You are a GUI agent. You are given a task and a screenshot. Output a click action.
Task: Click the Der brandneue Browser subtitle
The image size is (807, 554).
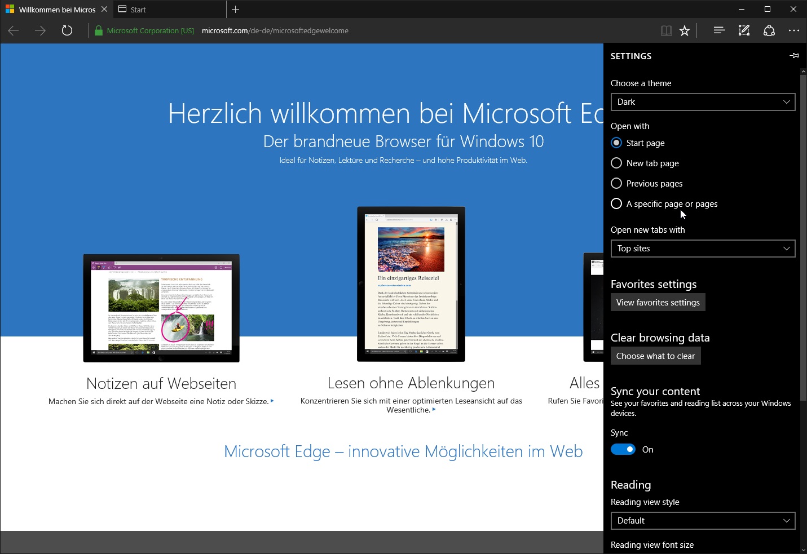tap(403, 141)
